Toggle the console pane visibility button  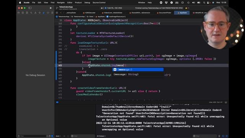point(226,136)
